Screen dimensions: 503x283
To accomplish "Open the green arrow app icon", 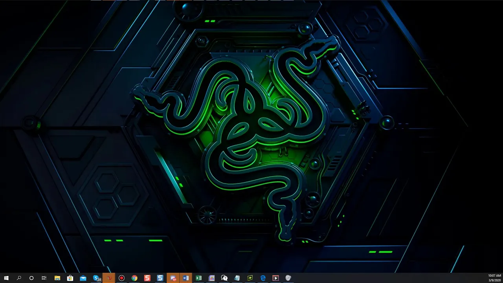I will coord(250,278).
